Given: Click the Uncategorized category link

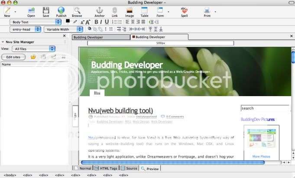Looking at the screenshot, I should (x=146, y=117).
